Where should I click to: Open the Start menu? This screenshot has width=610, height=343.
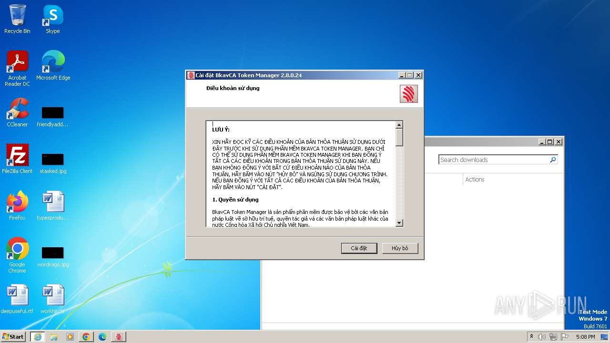13,336
